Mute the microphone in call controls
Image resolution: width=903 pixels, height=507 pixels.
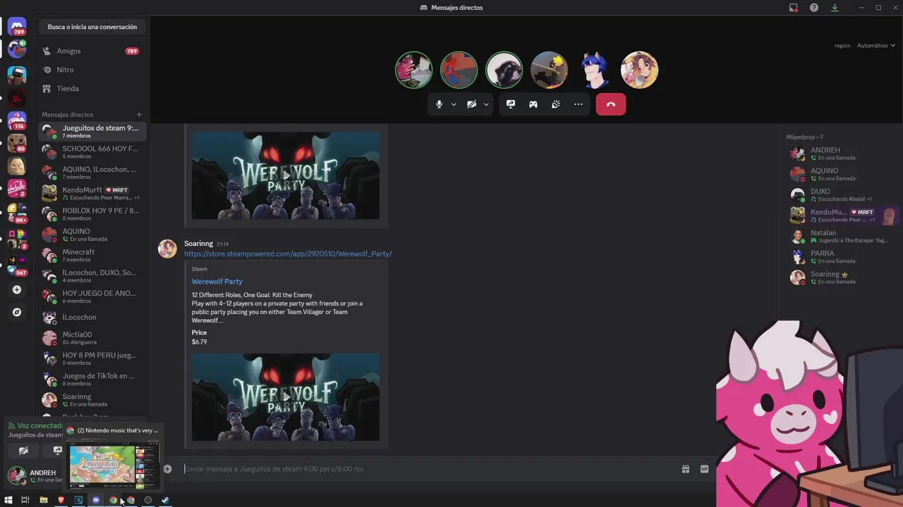[439, 104]
